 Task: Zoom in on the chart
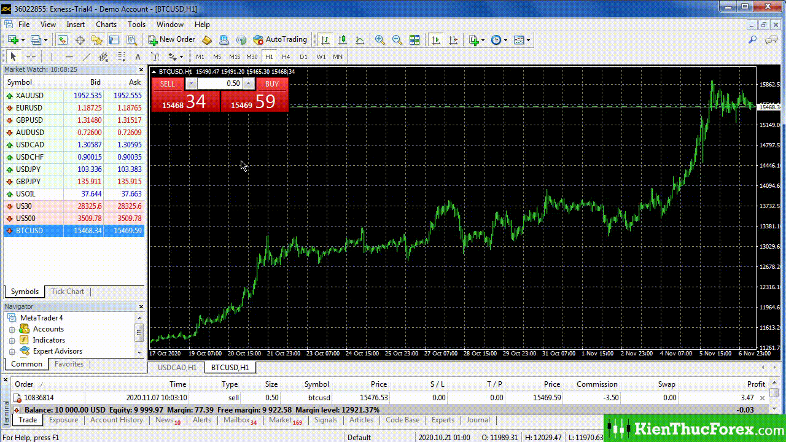click(x=380, y=40)
